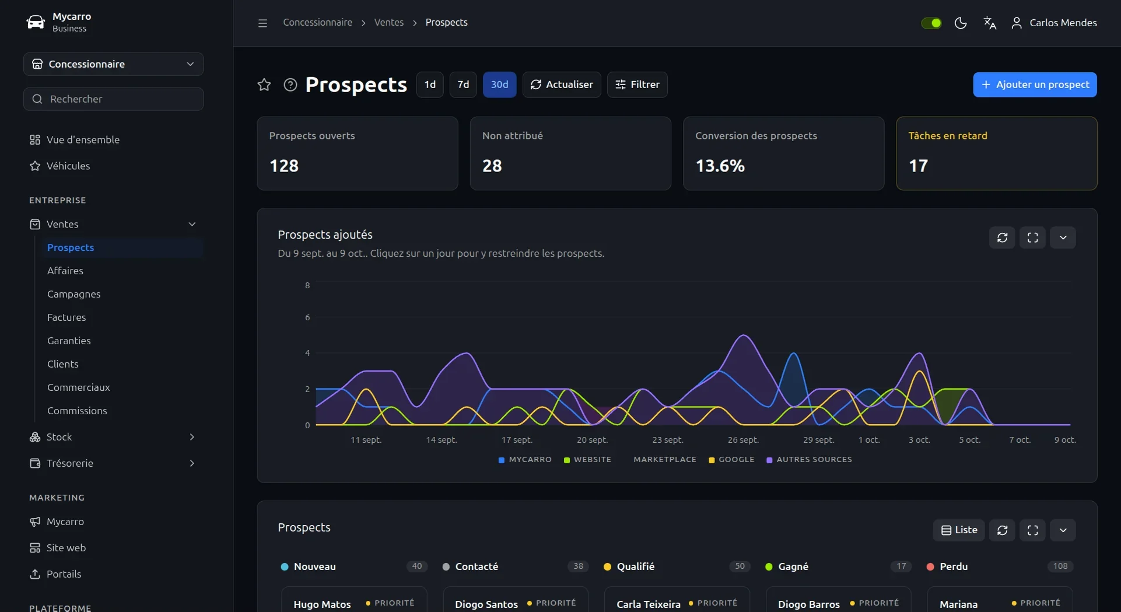The image size is (1121, 612).
Task: Click Ajouter un prospect button
Action: point(1035,85)
